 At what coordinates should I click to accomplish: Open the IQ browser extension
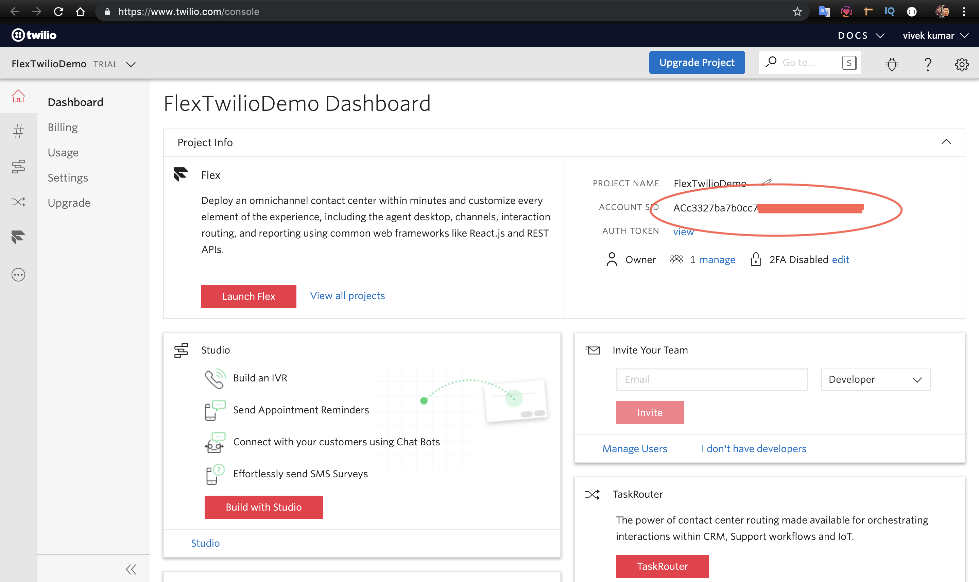[x=890, y=11]
